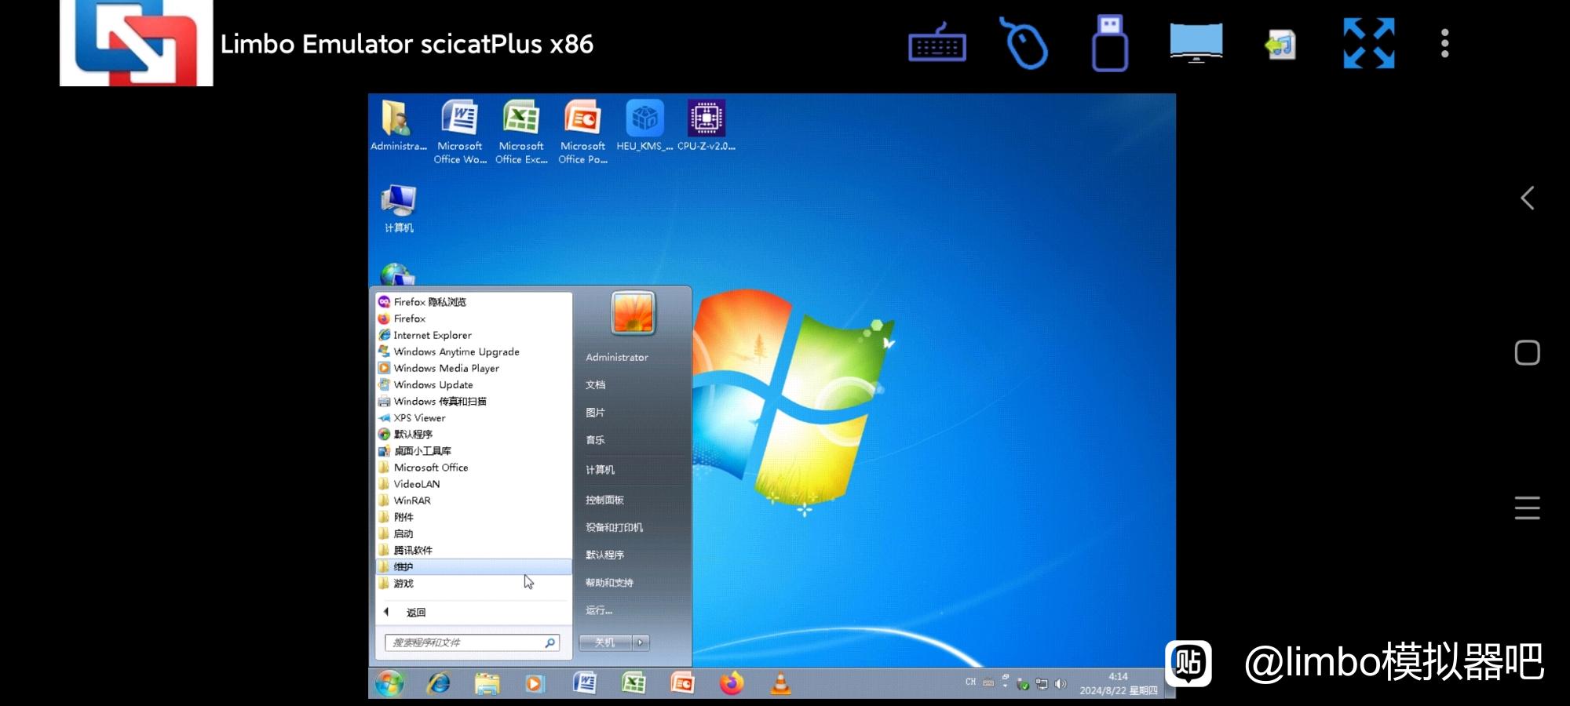Tap the Android recent apps lines icon

tap(1527, 508)
